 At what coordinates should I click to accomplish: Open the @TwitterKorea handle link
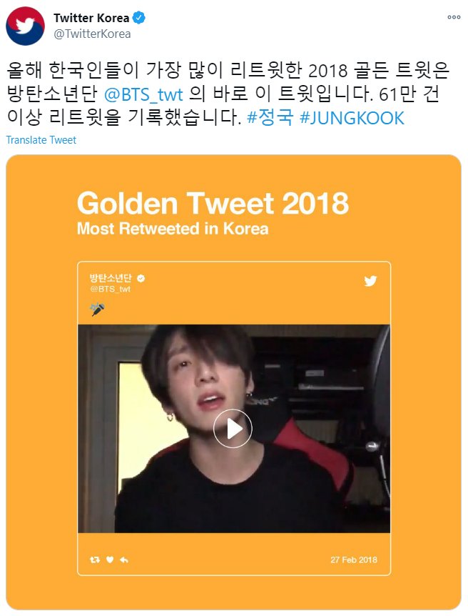(92, 34)
